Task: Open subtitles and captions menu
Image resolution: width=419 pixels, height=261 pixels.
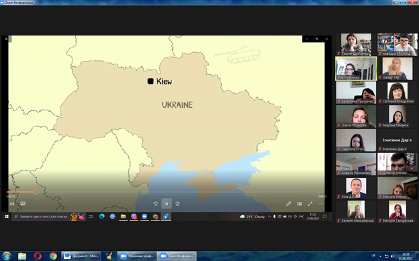Action: click(23, 203)
